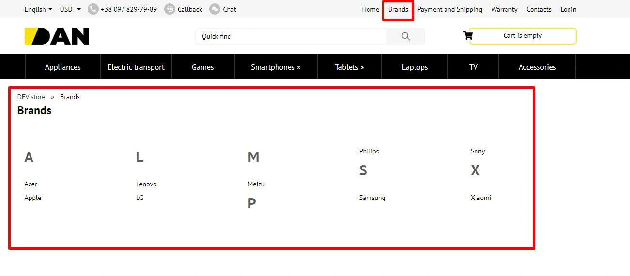The height and width of the screenshot is (276, 630).
Task: Open the Xiaomi brand page
Action: (481, 198)
